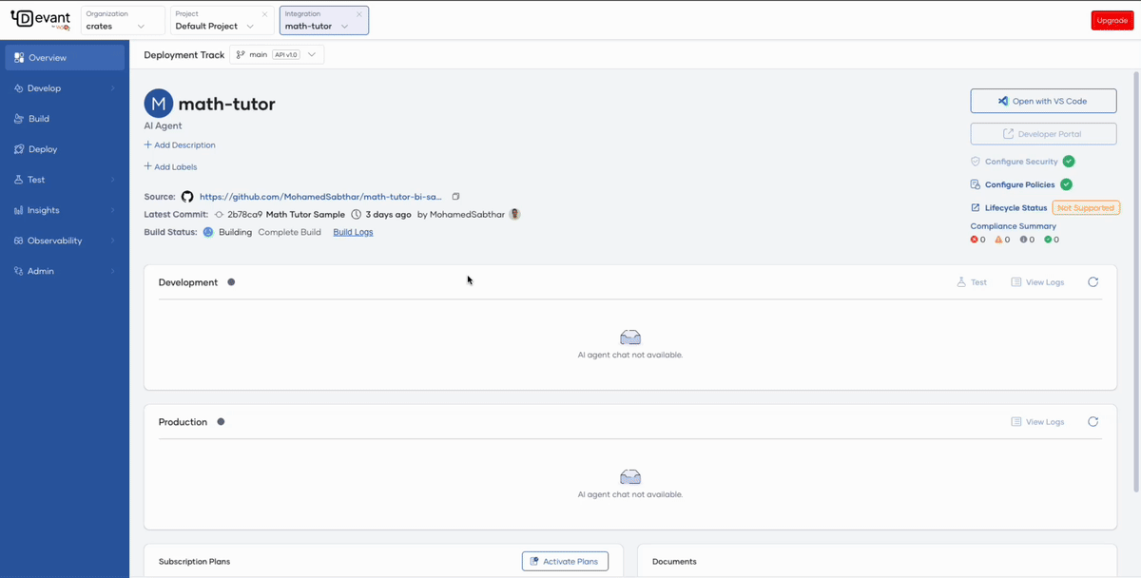This screenshot has width=1141, height=578.
Task: Click Configure Security
Action: pos(1021,162)
